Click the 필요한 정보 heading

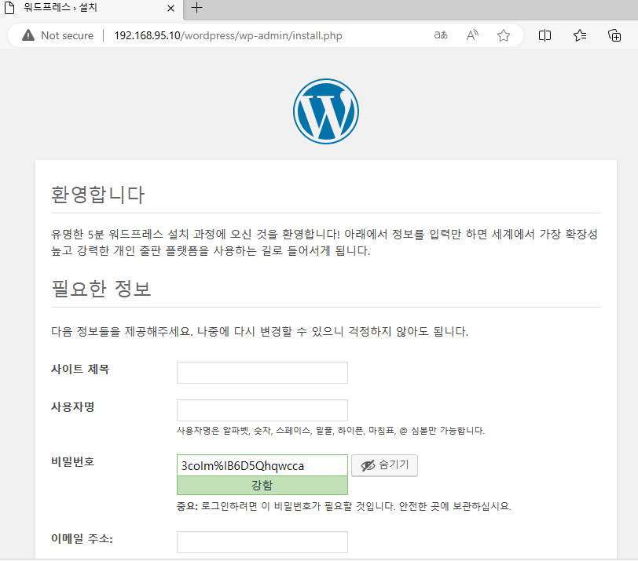click(x=101, y=289)
